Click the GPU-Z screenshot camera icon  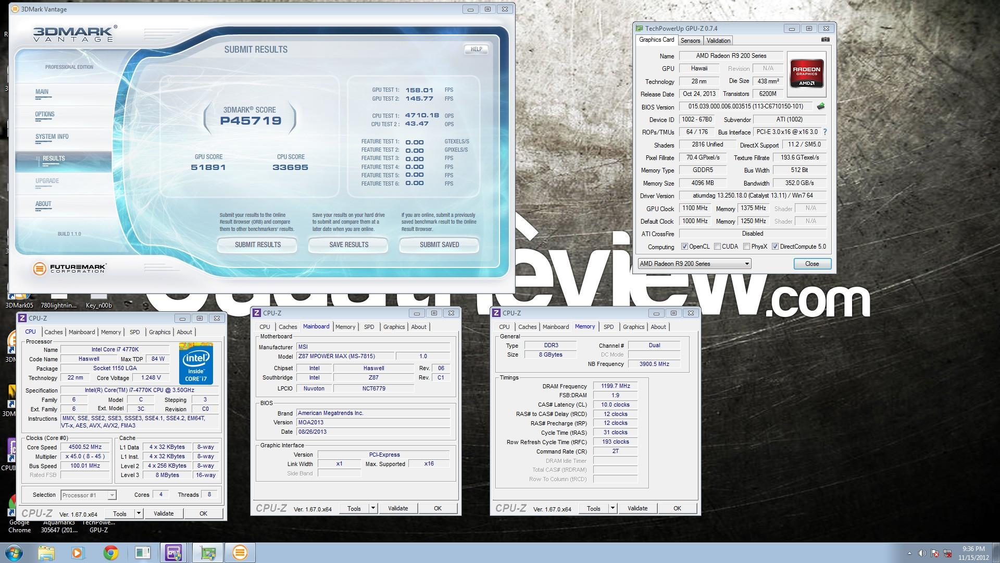(x=825, y=40)
